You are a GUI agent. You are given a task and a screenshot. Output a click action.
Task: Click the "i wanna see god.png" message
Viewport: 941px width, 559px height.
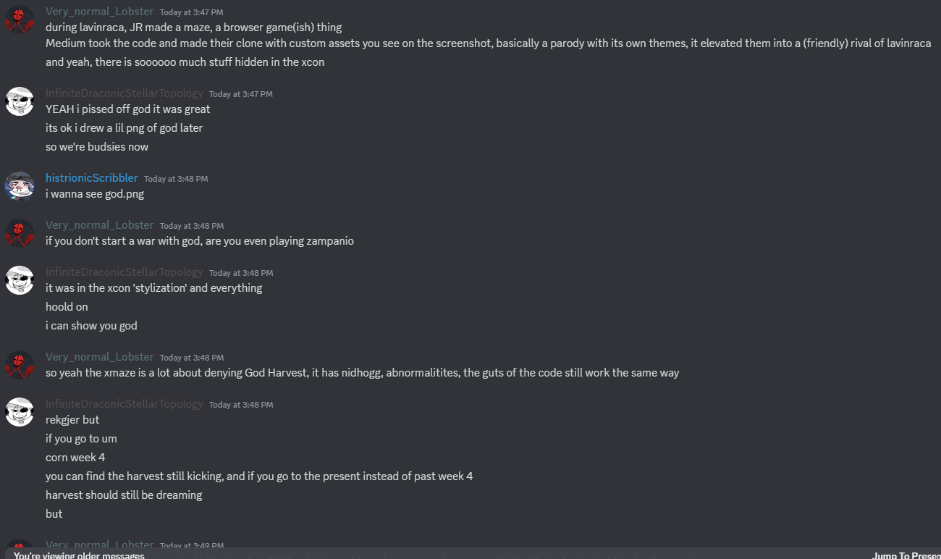click(x=95, y=194)
